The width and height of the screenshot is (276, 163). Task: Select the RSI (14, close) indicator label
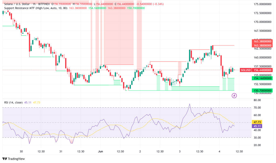[x=13, y=103]
